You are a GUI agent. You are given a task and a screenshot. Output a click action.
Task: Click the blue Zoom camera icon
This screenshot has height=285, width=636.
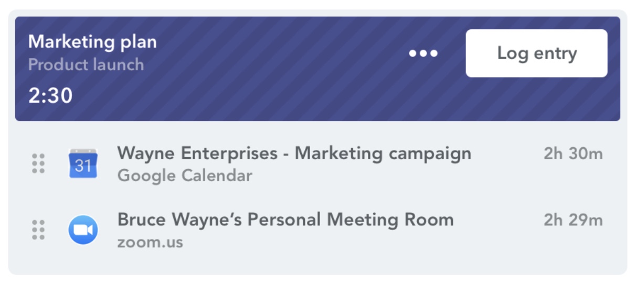point(83,229)
